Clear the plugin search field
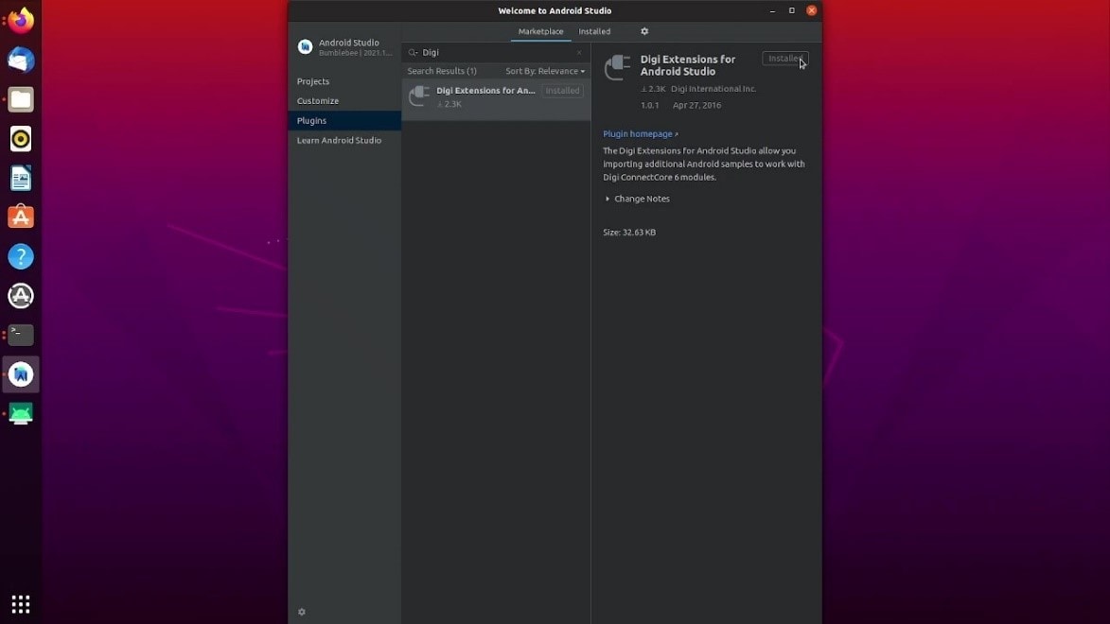 [x=579, y=53]
